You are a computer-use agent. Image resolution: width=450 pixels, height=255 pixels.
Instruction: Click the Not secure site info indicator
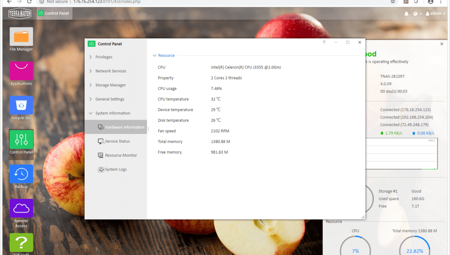click(53, 2)
